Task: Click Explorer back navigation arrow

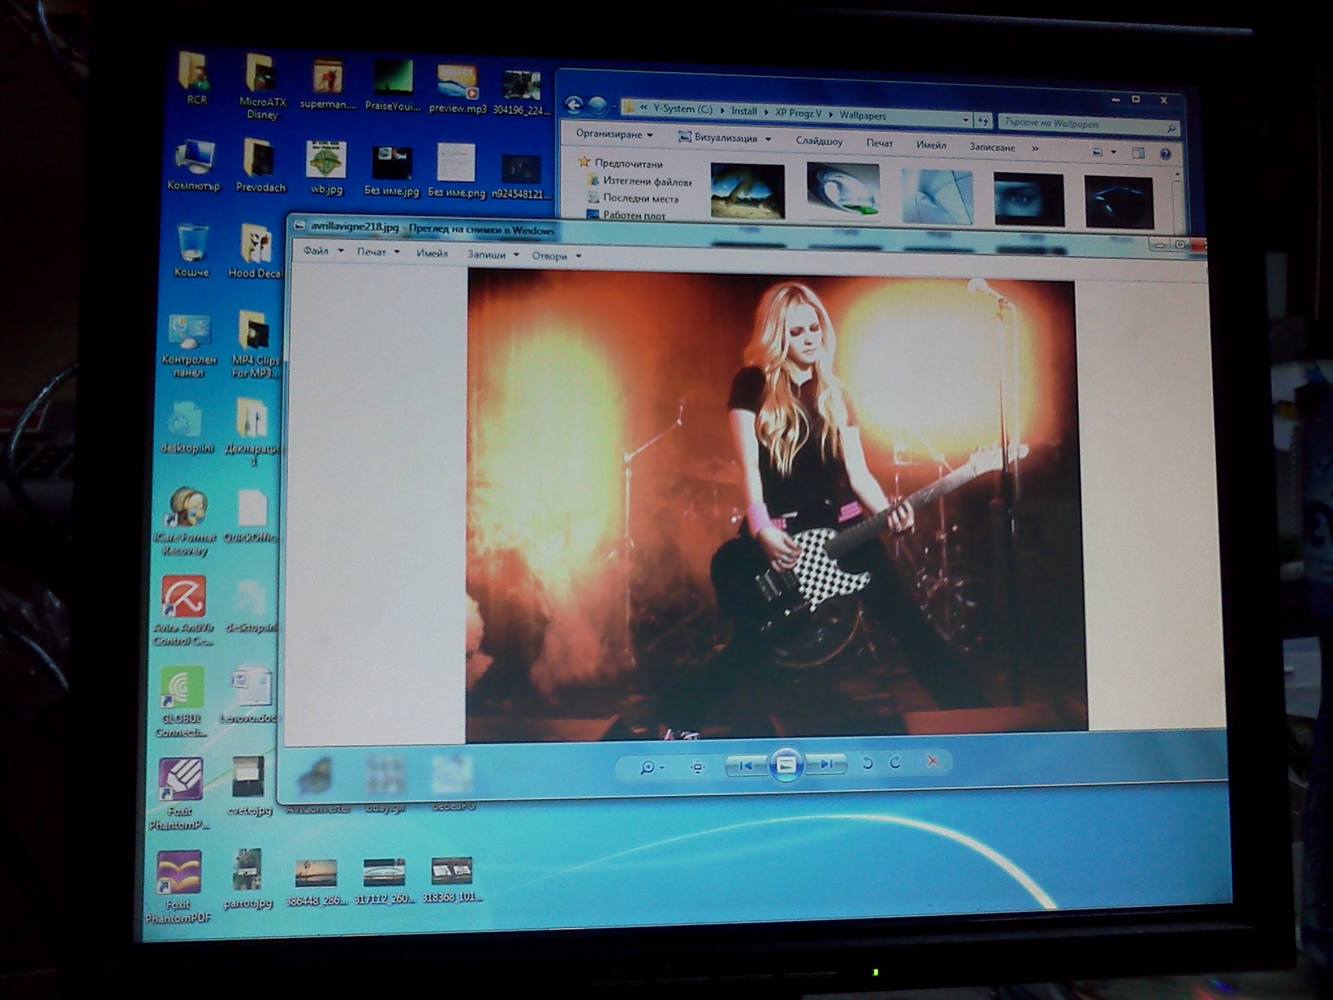Action: (573, 105)
